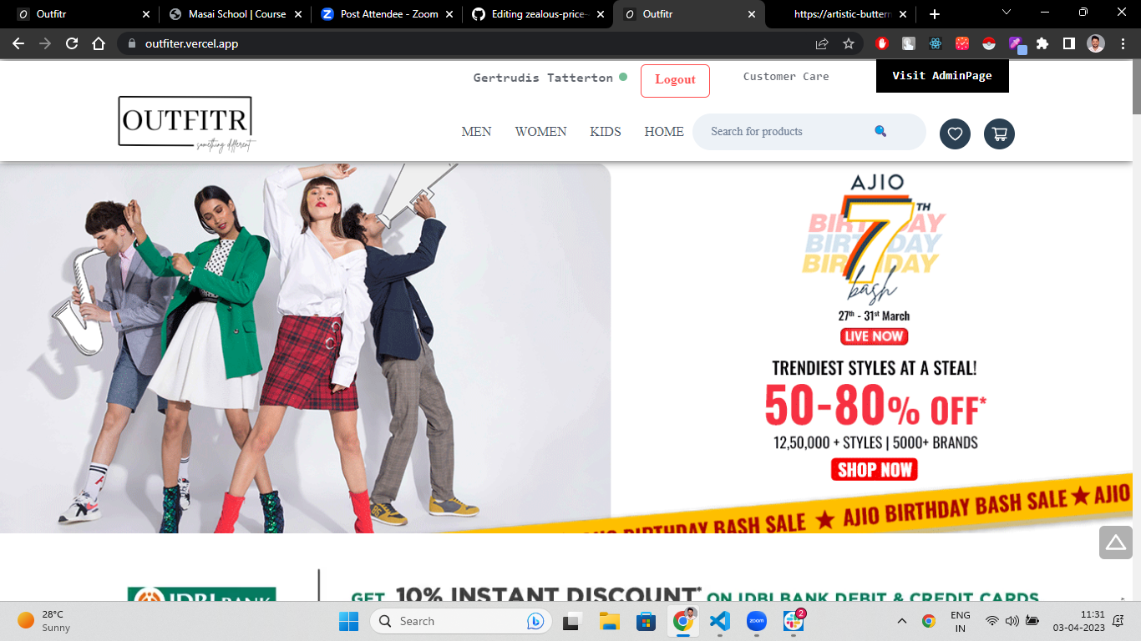Image resolution: width=1141 pixels, height=641 pixels.
Task: Click username Gertrudis Tatterton
Action: click(543, 77)
